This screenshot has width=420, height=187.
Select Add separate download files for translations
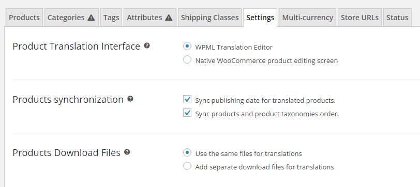(187, 166)
